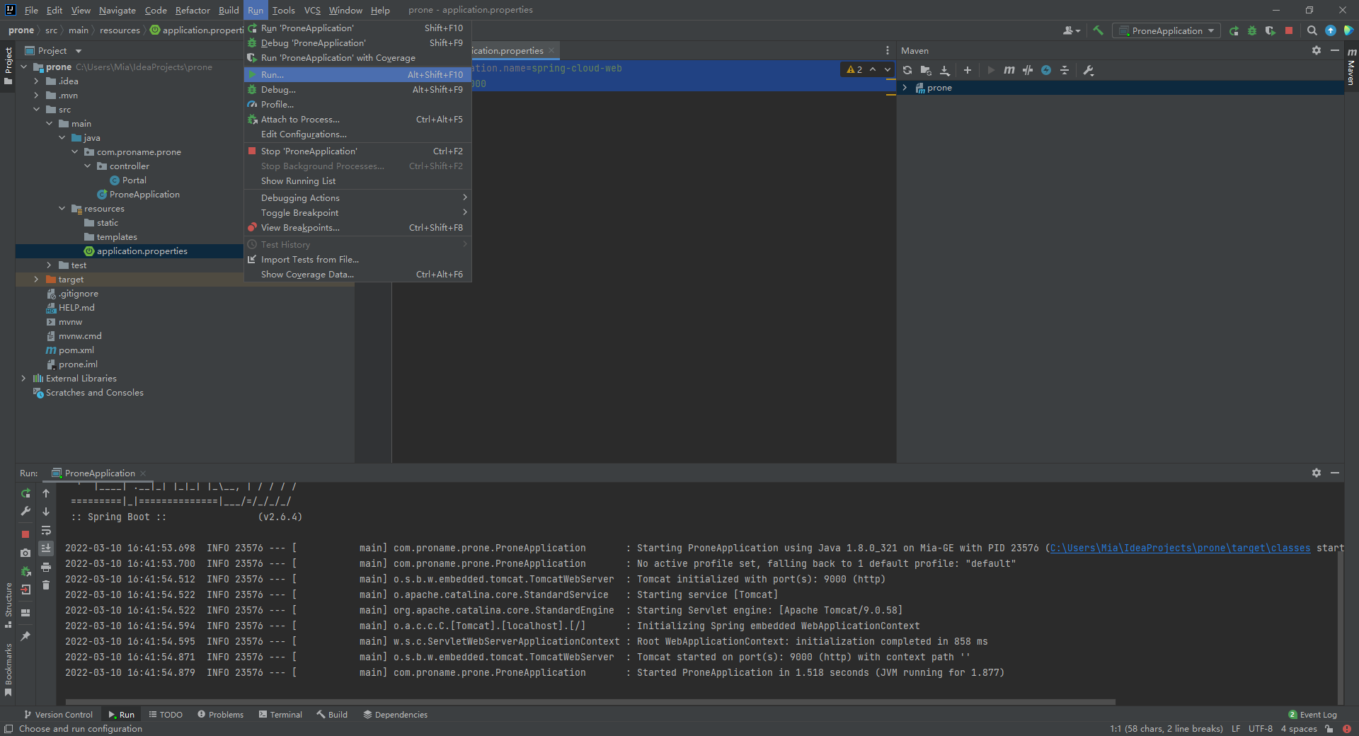Open target\classes path link in console
The height and width of the screenshot is (736, 1359).
pos(1180,548)
